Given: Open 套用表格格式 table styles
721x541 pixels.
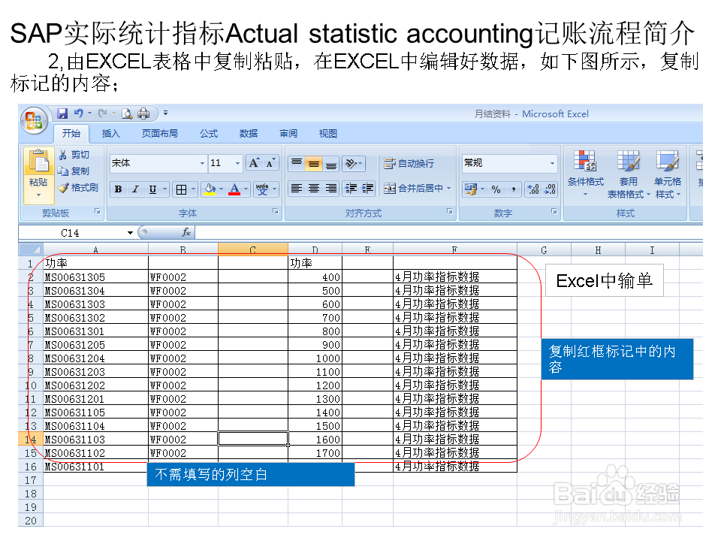Looking at the screenshot, I should [x=628, y=174].
